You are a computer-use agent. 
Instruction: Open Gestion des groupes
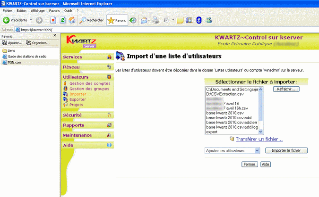pos(89,89)
